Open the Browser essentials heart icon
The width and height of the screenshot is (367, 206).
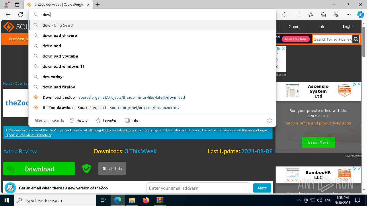tap(336, 15)
